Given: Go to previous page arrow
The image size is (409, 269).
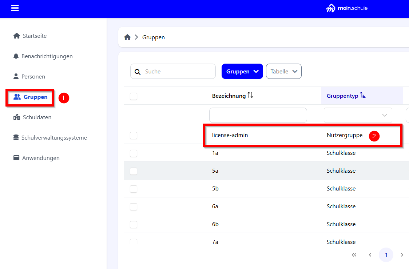Looking at the screenshot, I should click(370, 255).
